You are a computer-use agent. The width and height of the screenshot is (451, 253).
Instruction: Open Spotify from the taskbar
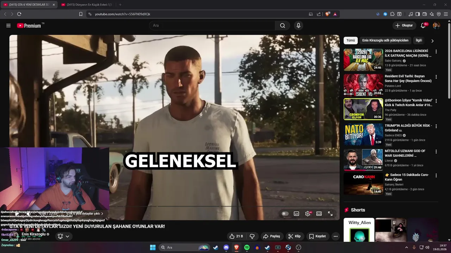tap(247, 247)
